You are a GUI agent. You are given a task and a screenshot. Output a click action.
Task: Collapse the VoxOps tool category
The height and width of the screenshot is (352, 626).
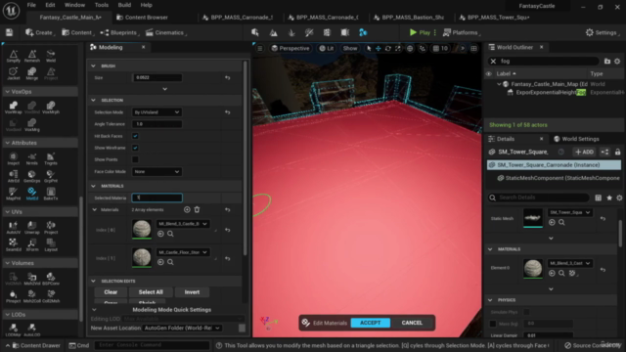coord(7,92)
